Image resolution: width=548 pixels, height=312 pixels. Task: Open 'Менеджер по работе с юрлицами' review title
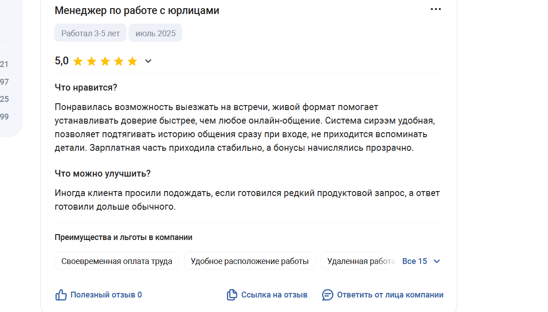pyautogui.click(x=137, y=10)
